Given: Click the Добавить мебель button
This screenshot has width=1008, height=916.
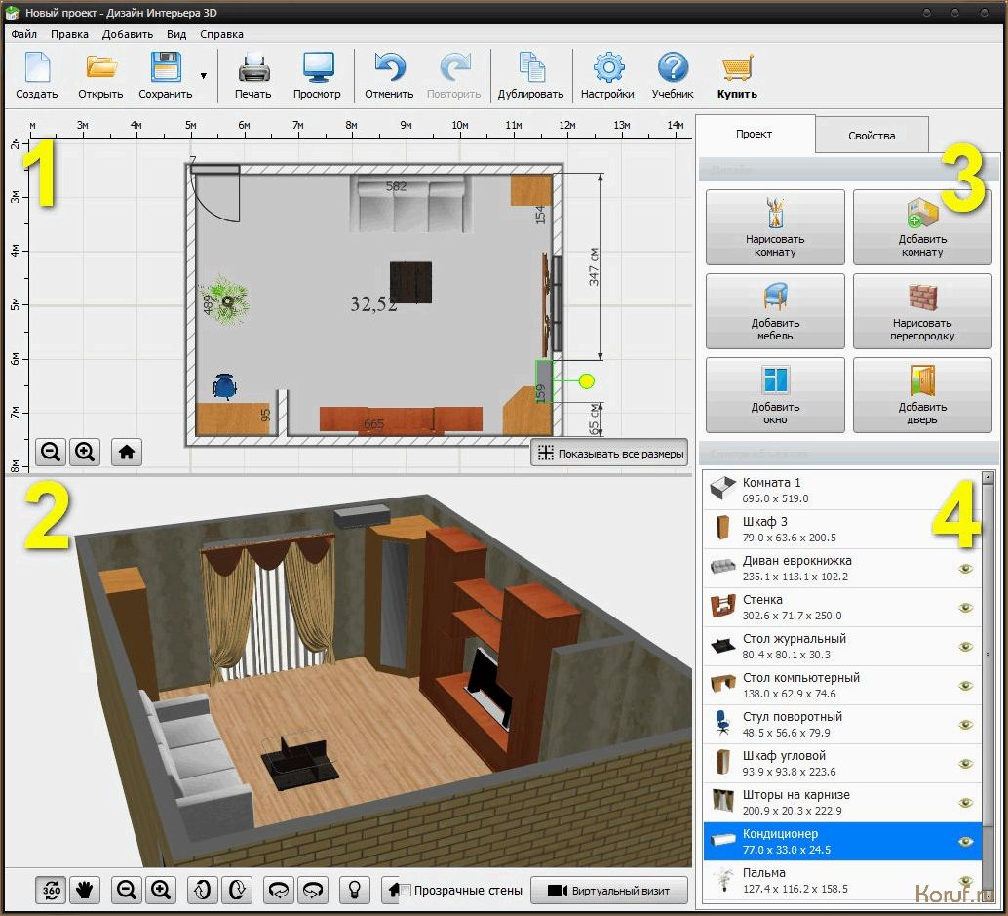Looking at the screenshot, I should (x=775, y=311).
